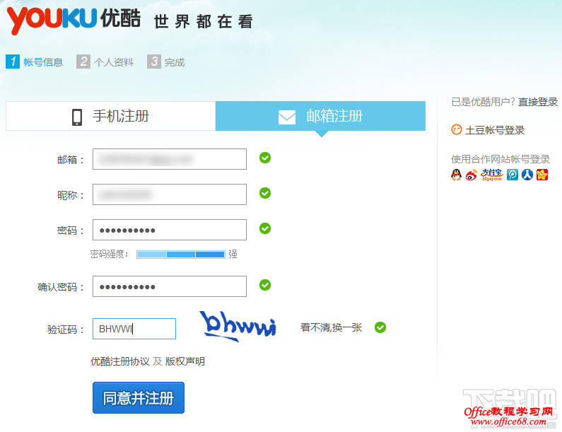Select step 2 个人资料

pos(105,62)
